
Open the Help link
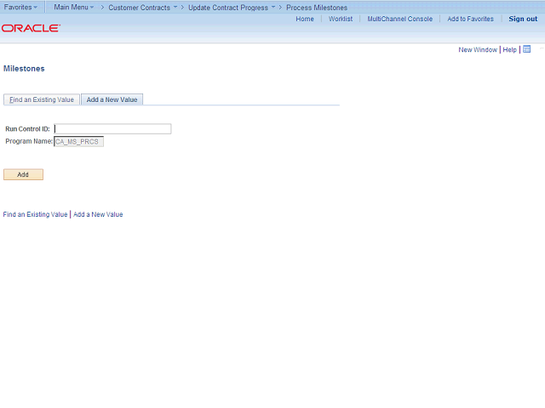(509, 49)
